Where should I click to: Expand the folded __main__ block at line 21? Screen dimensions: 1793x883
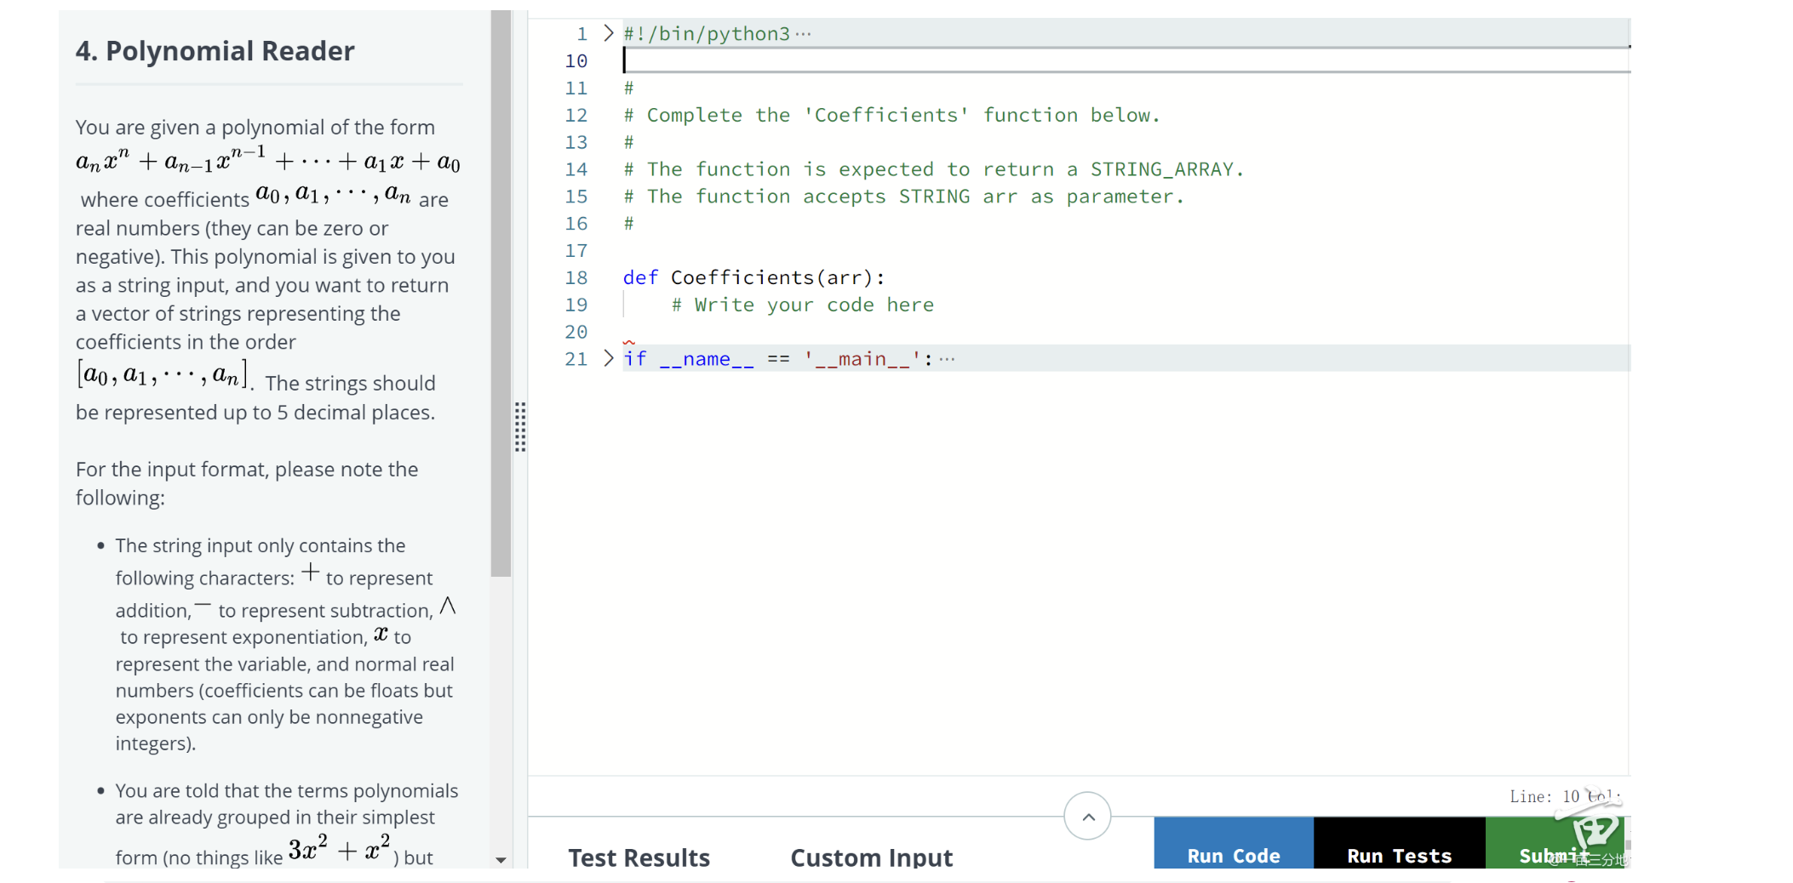[x=608, y=358]
